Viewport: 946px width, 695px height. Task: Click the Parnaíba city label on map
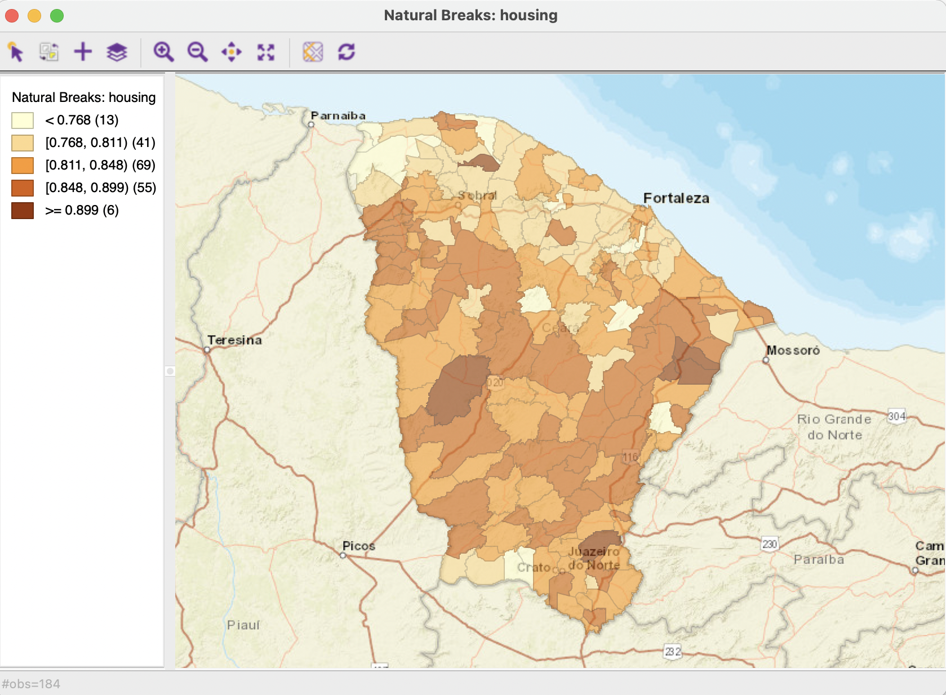[338, 115]
